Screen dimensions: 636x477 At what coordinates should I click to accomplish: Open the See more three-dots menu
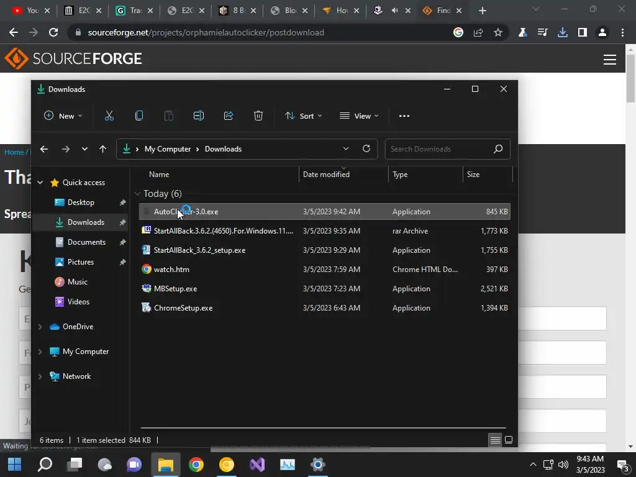pyautogui.click(x=404, y=116)
